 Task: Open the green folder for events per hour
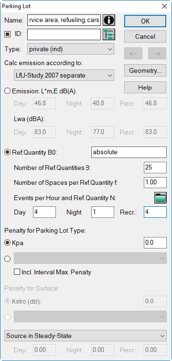(x=160, y=198)
